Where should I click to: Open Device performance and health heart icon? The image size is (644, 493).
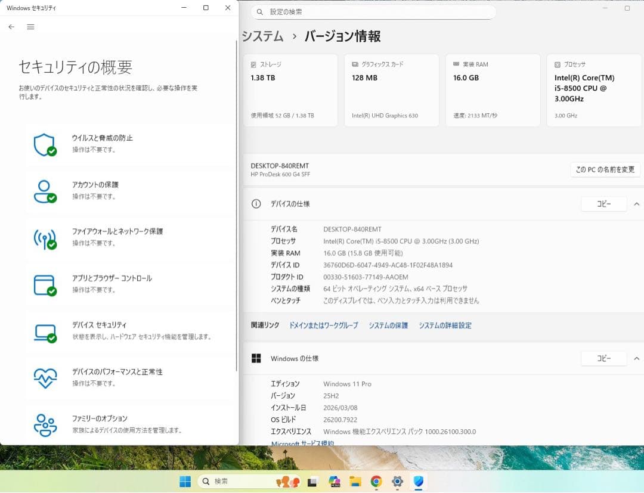(45, 378)
